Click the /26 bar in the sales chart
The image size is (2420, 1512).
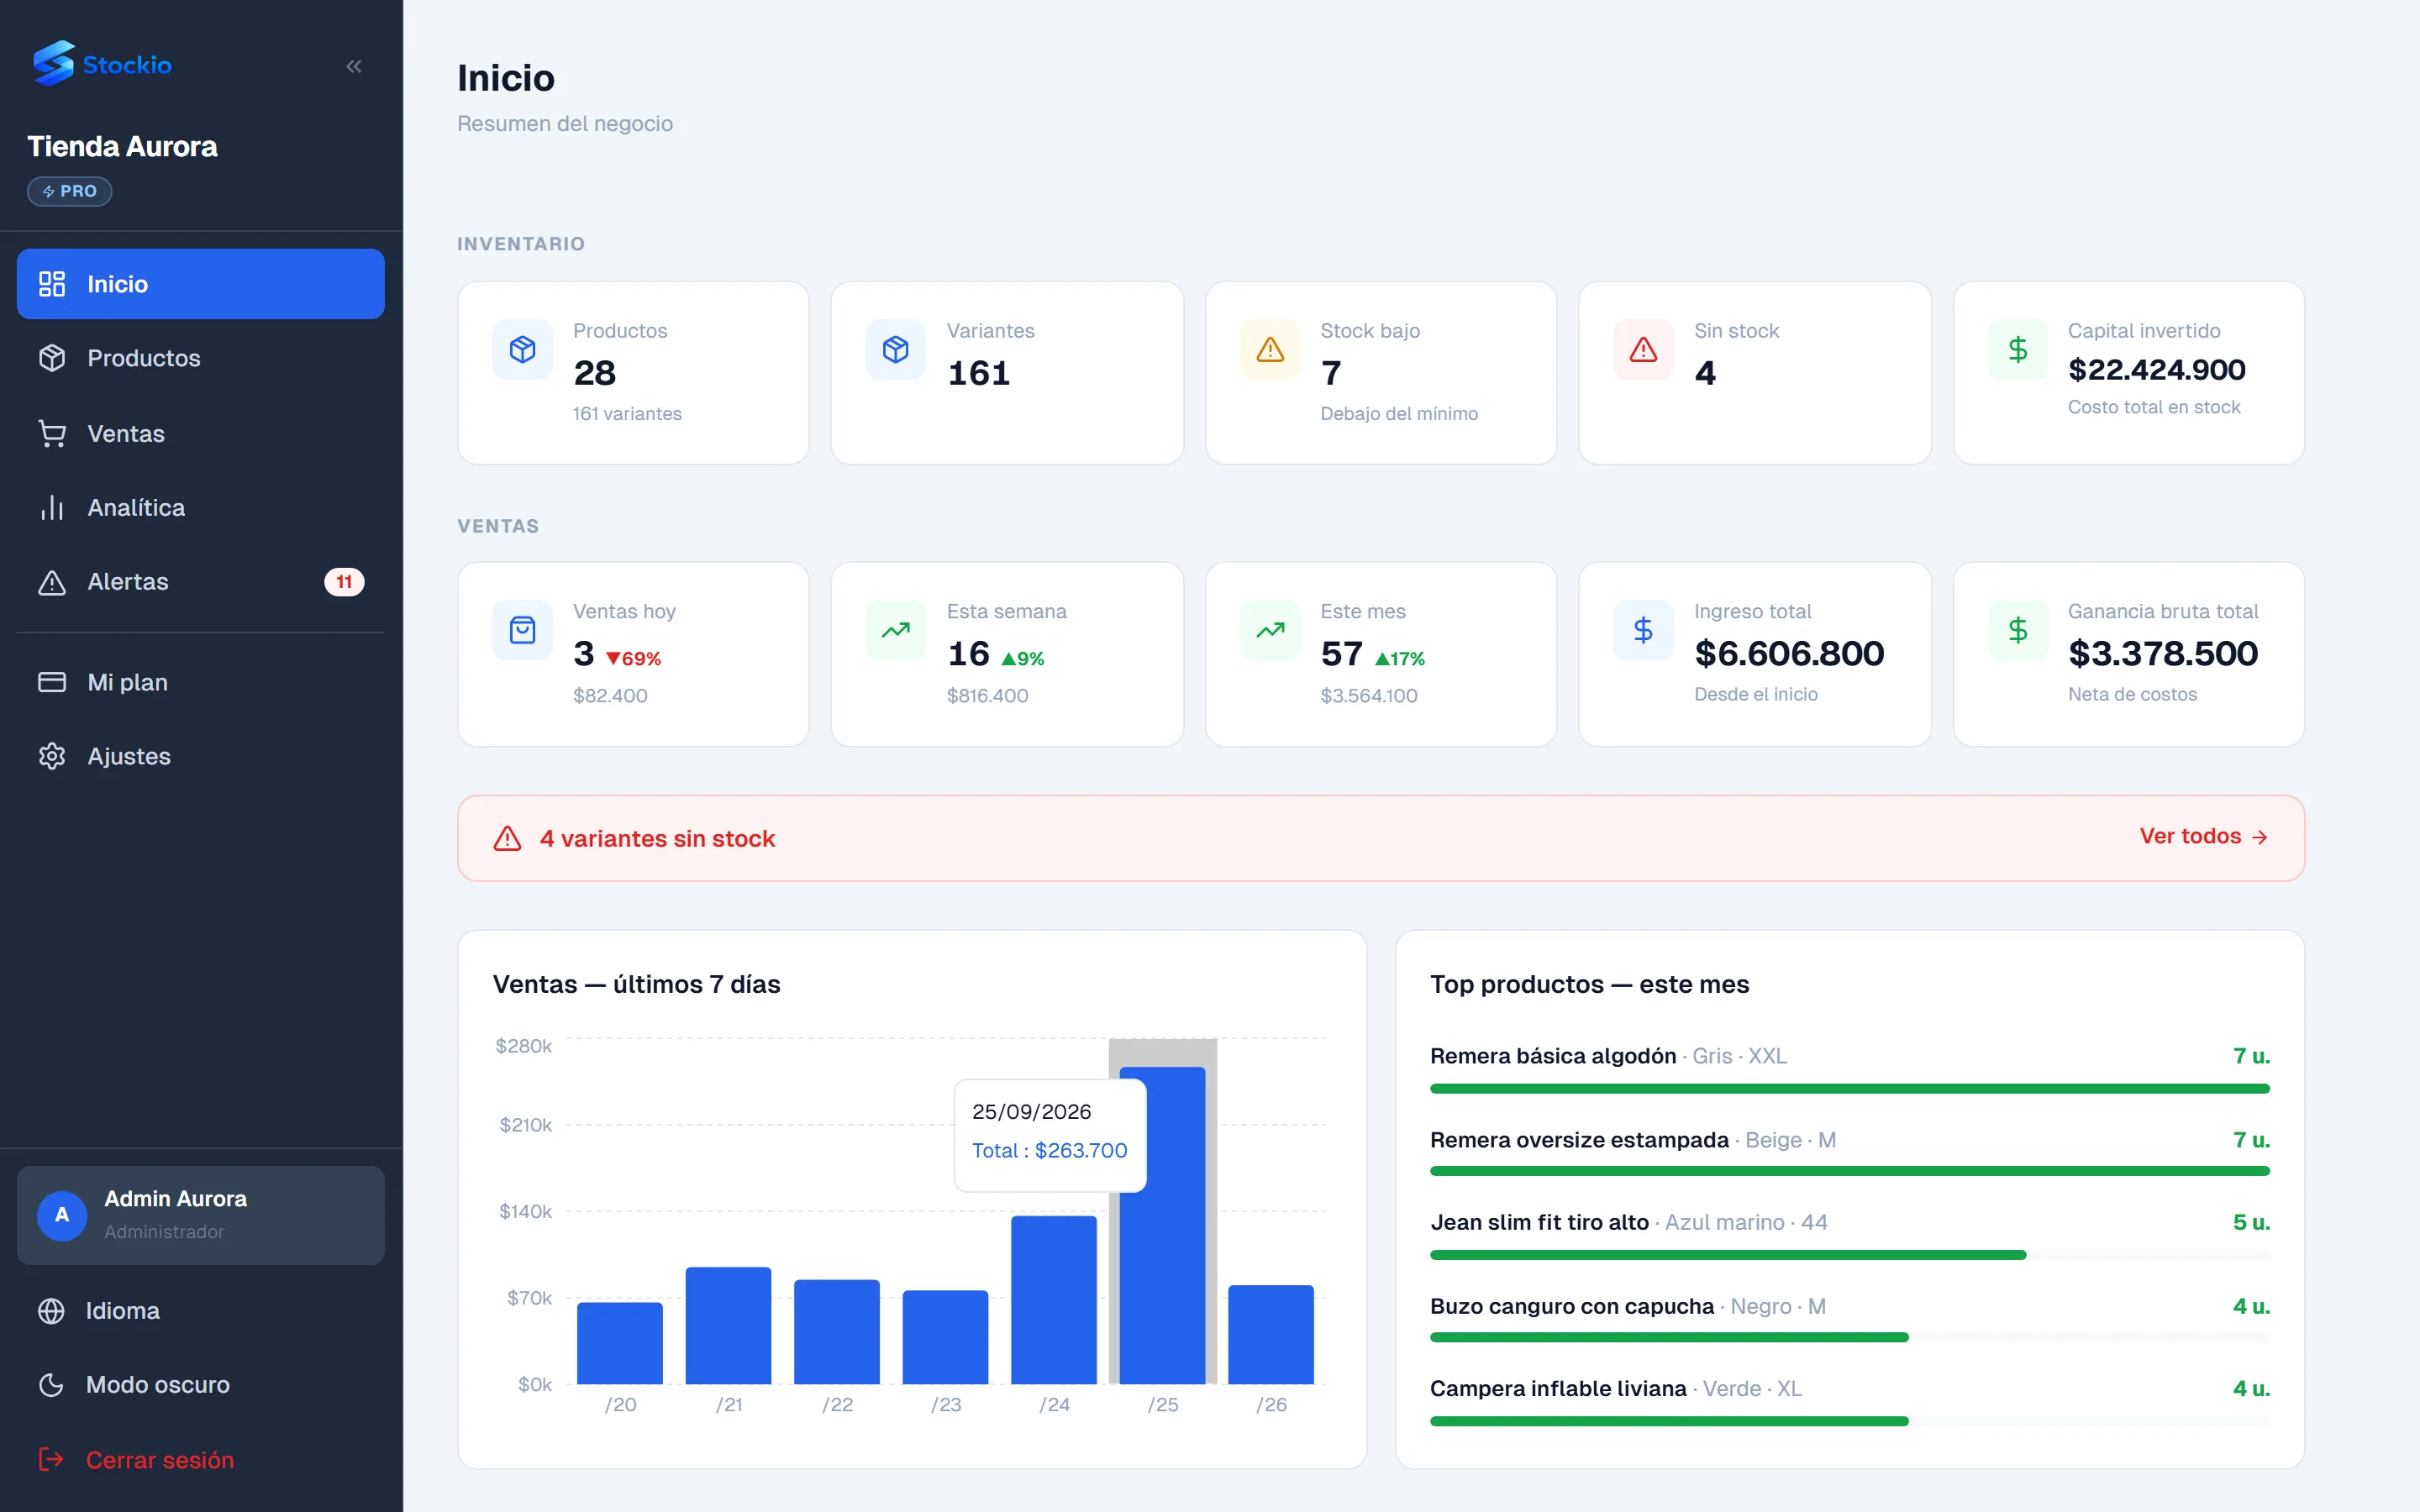pyautogui.click(x=1271, y=1334)
